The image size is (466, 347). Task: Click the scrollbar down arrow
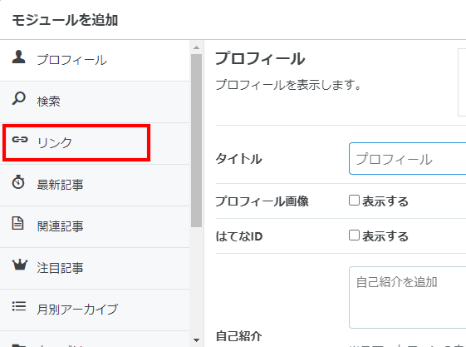click(196, 340)
